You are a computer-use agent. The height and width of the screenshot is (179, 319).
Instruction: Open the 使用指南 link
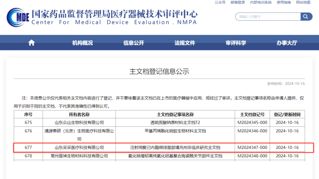(284, 2)
